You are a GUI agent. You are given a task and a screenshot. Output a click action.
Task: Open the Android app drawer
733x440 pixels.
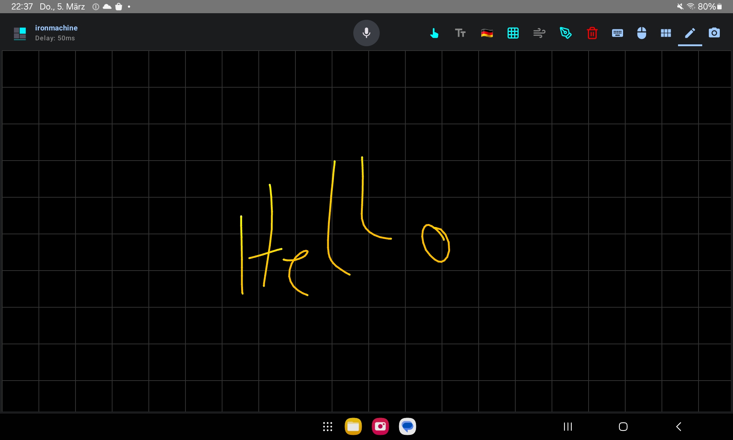pyautogui.click(x=327, y=426)
